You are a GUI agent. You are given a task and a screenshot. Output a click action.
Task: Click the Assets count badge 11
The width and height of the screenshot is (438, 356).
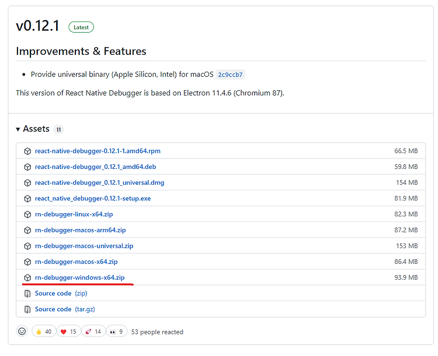pyautogui.click(x=58, y=129)
